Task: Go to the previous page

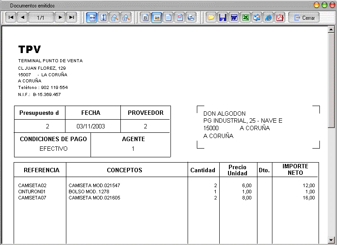Action: tap(22, 18)
